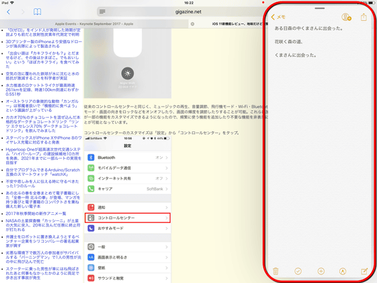Screen dimensions: 377x283
Task: Open オーストラリア kangaroo article link
Action: pos(42,106)
